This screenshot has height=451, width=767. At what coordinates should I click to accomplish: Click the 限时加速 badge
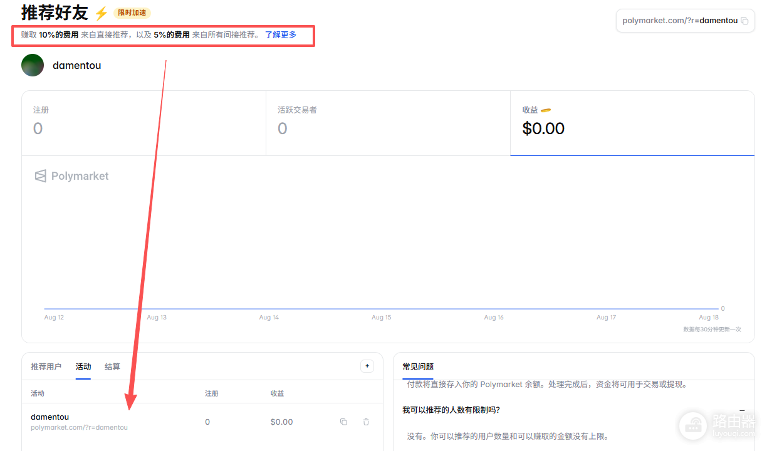point(132,13)
